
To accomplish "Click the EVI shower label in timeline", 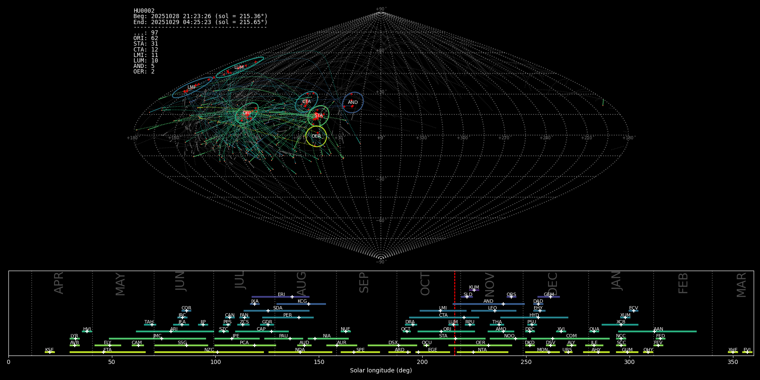I will (747, 350).
